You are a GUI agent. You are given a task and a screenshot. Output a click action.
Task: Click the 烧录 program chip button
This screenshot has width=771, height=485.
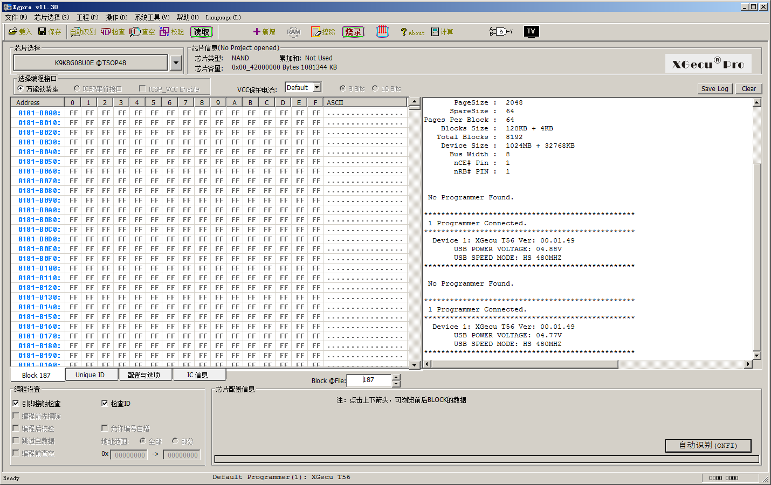pos(353,32)
